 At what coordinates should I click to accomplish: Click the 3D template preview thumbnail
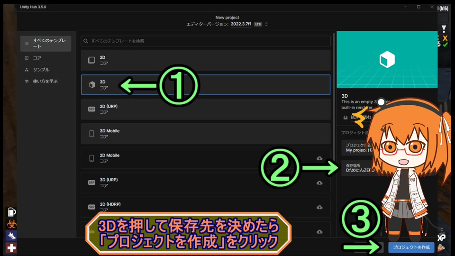point(387,60)
